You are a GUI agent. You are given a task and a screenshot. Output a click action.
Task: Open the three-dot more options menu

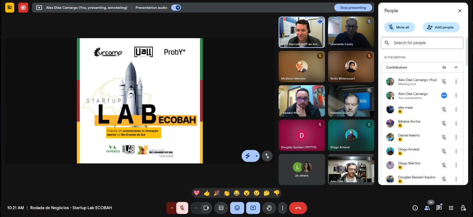click(x=282, y=208)
